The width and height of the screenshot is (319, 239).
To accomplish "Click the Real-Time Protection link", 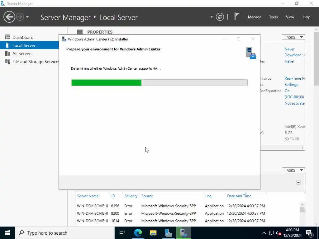I will 295,78.
